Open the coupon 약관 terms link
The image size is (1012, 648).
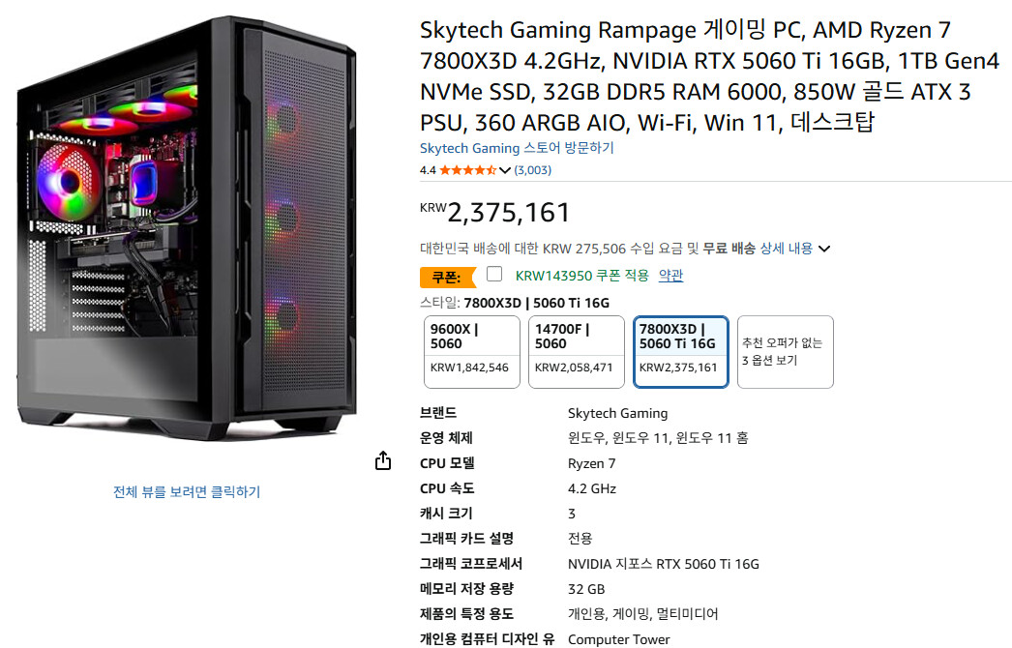670,276
